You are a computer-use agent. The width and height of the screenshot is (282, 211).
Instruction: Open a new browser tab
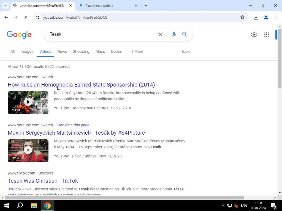point(146,5)
